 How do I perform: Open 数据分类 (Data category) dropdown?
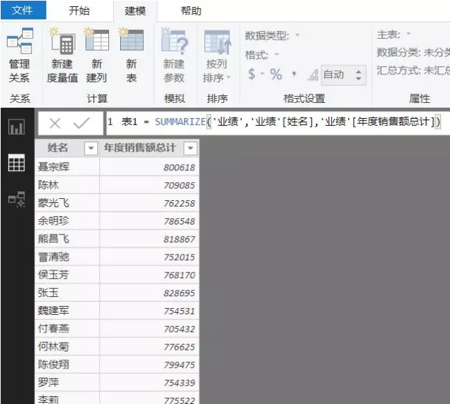pyautogui.click(x=413, y=52)
